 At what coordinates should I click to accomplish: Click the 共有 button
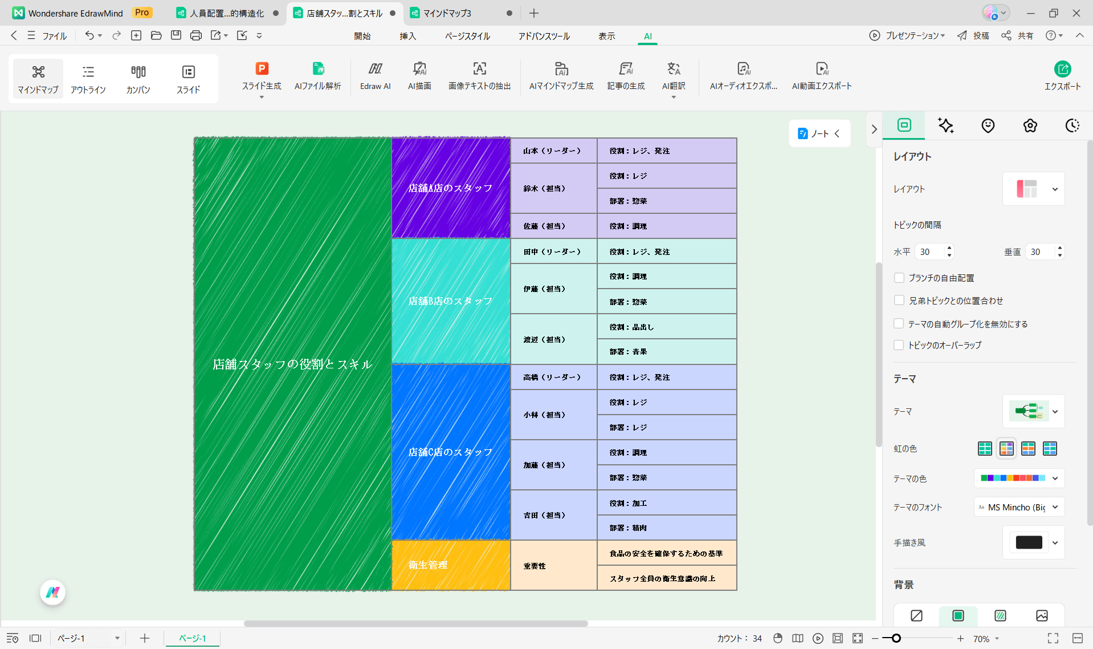[1018, 35]
